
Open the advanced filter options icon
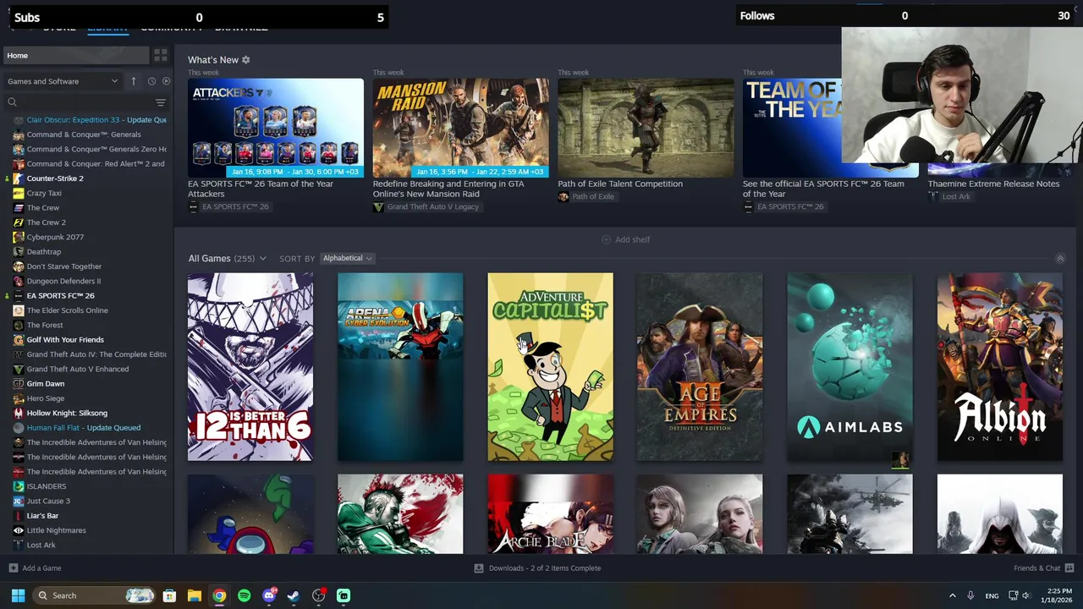pos(161,102)
